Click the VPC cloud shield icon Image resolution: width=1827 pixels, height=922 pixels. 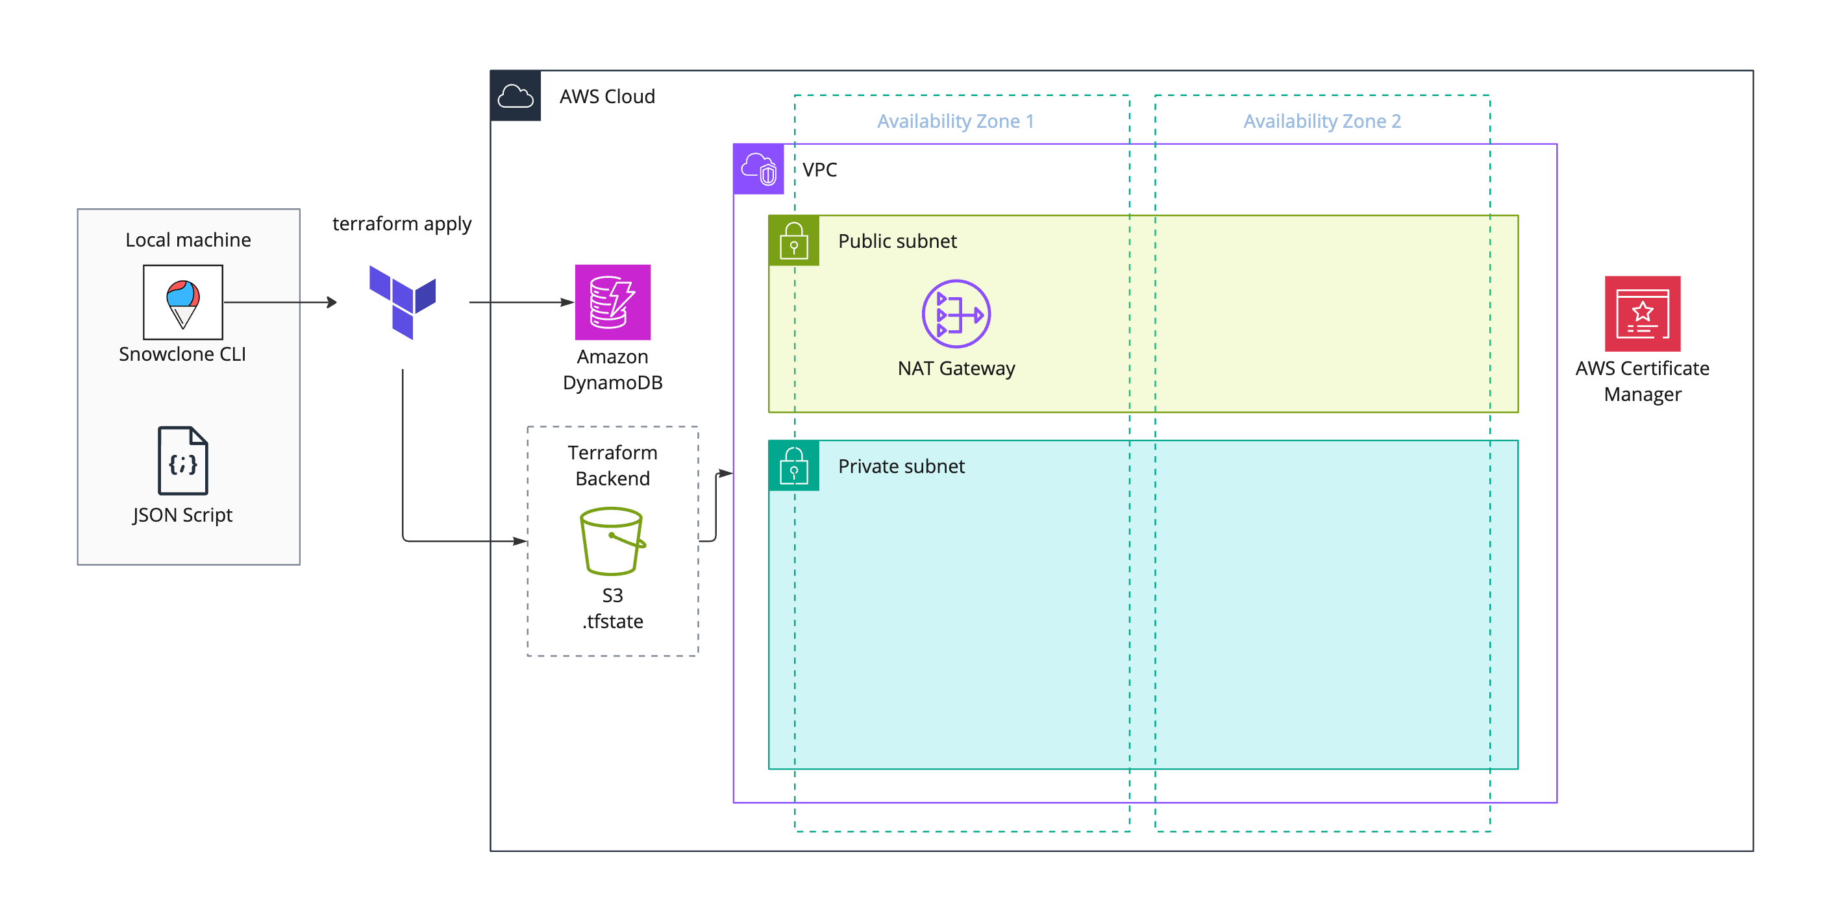coord(759,169)
